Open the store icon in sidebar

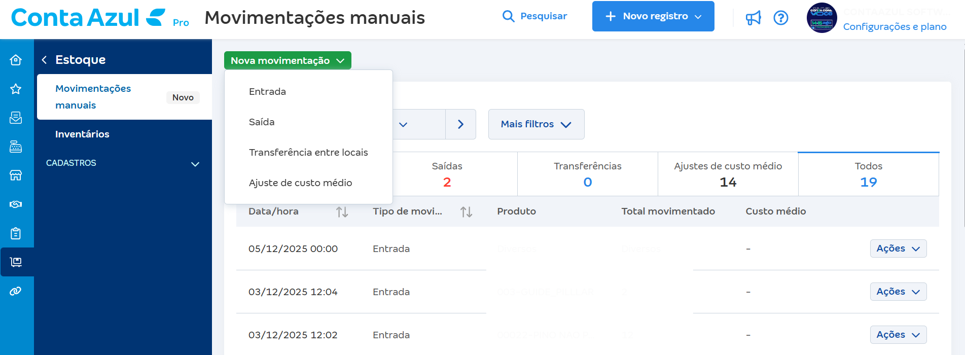[x=16, y=175]
